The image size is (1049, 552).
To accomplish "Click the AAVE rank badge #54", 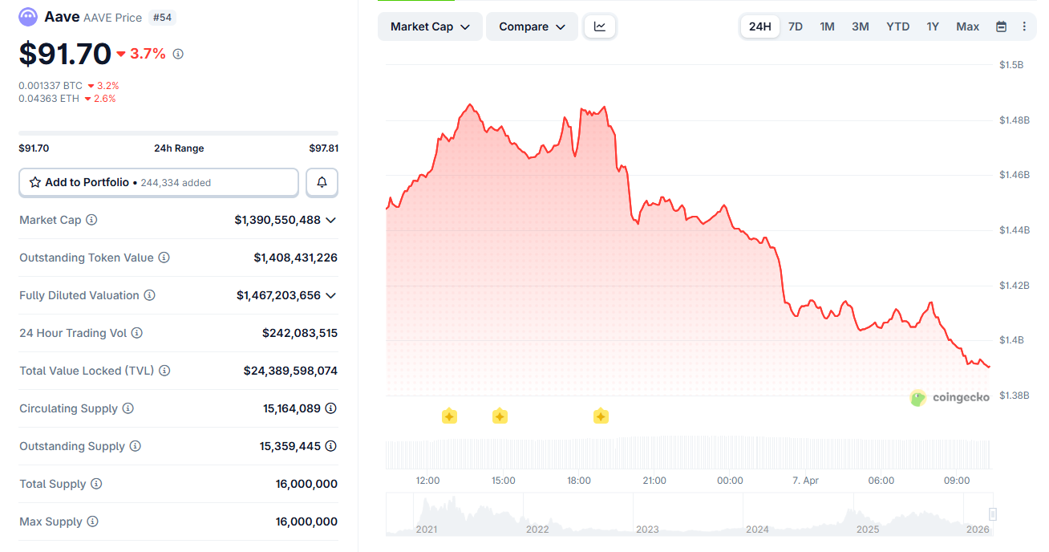I will tap(162, 16).
